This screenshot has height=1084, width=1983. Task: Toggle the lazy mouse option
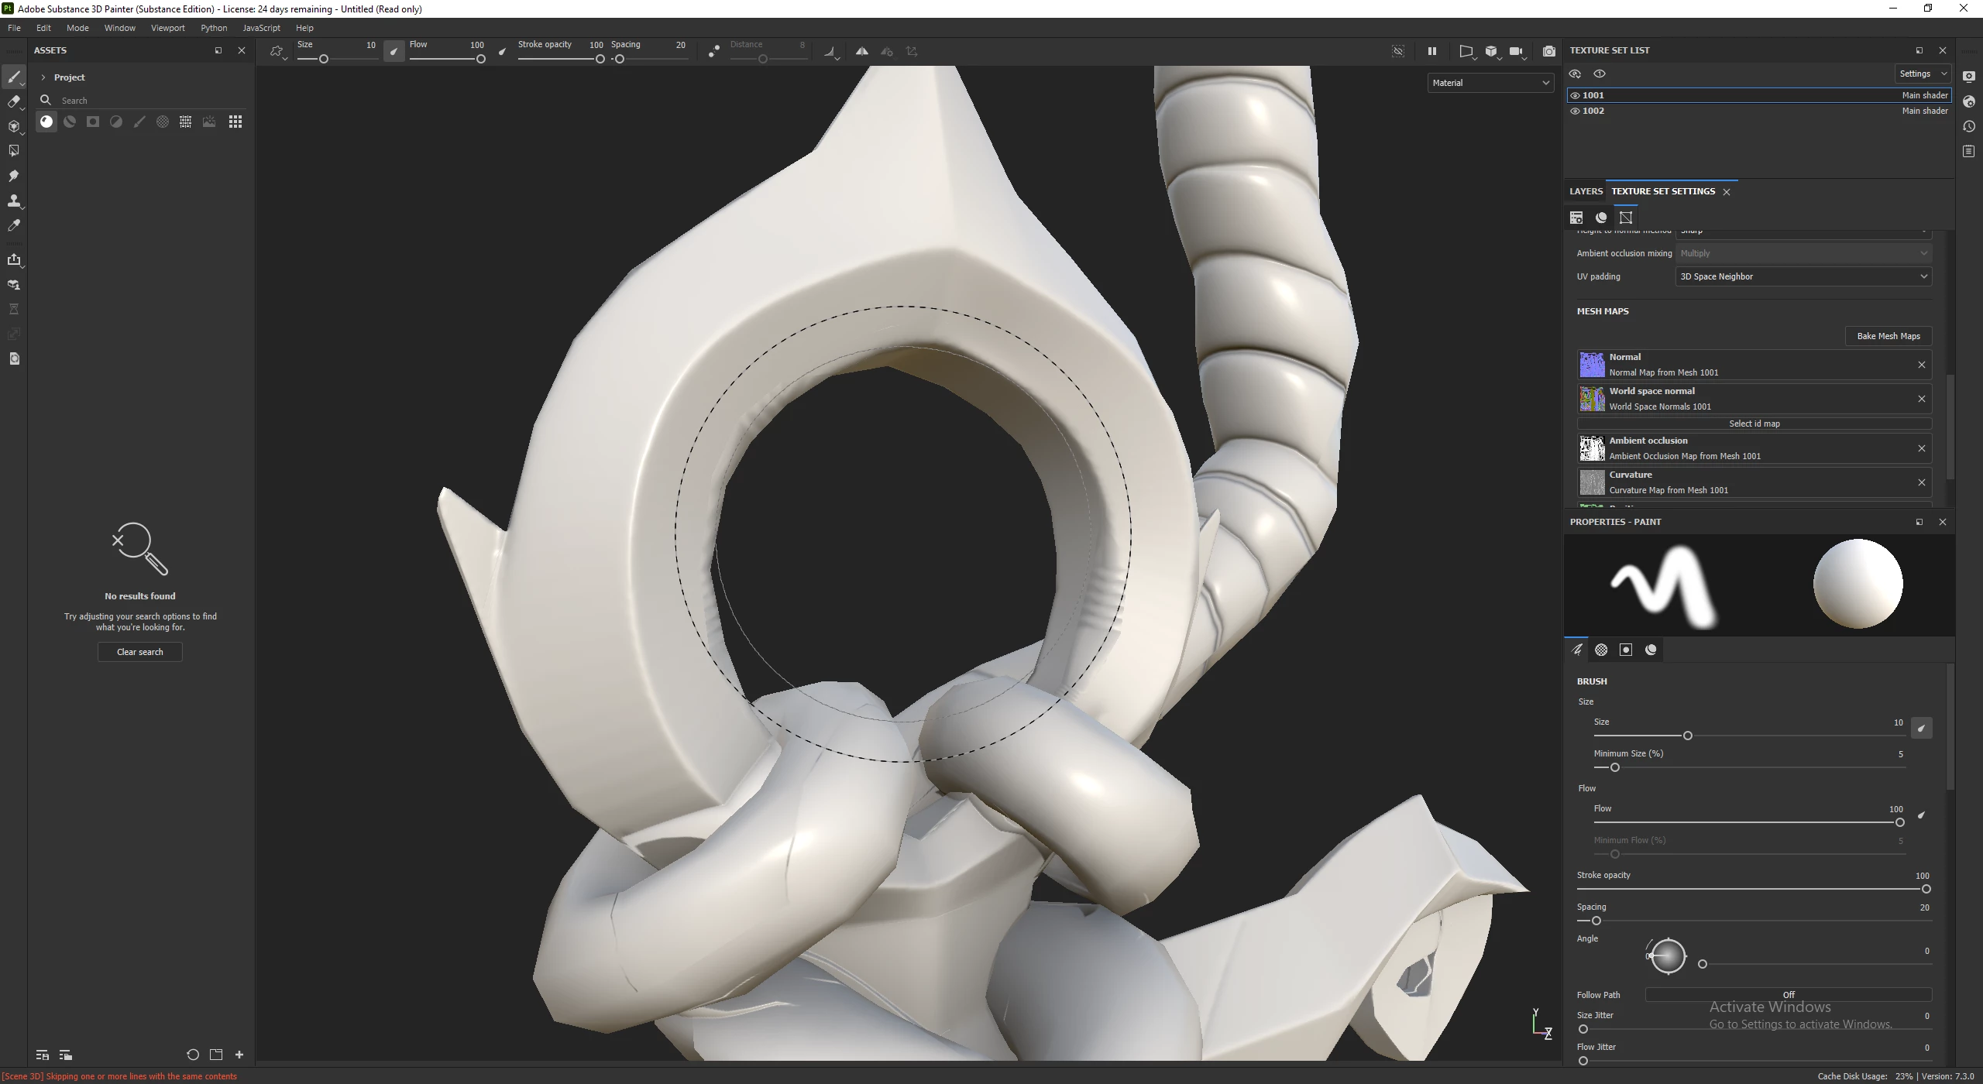click(x=713, y=52)
